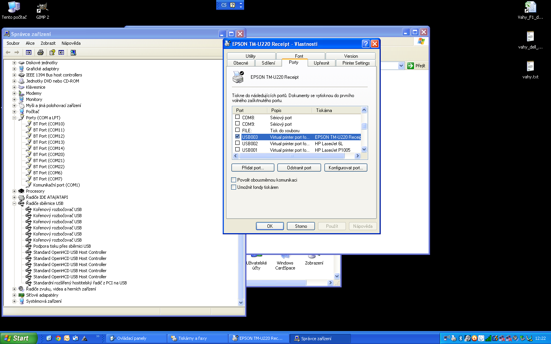Switch to the Printer Settings tab
This screenshot has width=551, height=344.
tap(356, 63)
